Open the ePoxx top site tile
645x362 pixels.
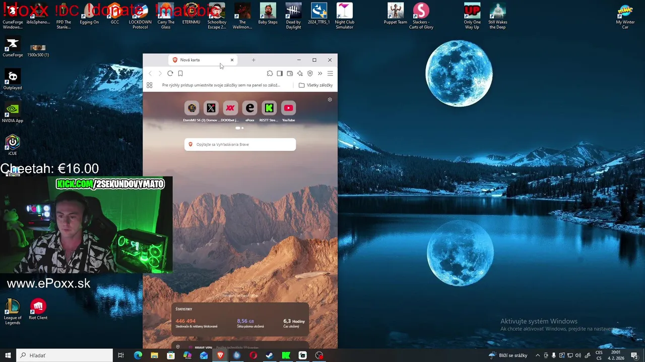pyautogui.click(x=250, y=111)
